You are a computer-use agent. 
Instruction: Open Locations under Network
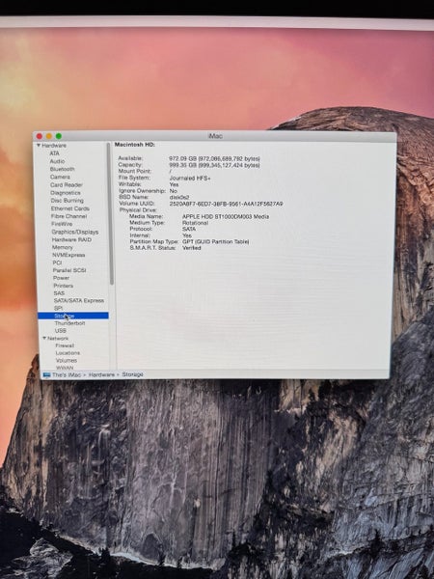[x=68, y=353]
